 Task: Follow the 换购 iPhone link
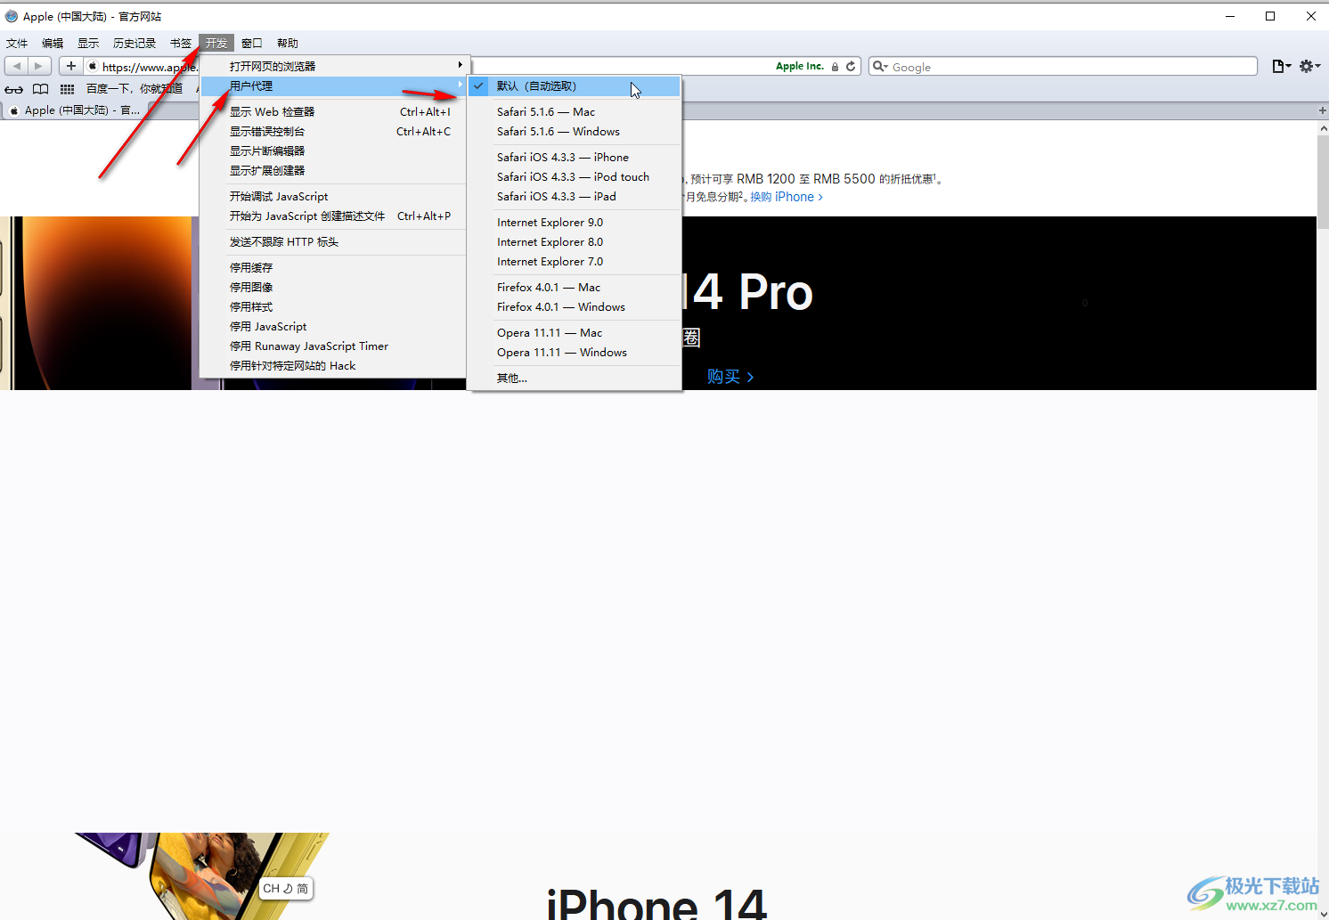787,197
